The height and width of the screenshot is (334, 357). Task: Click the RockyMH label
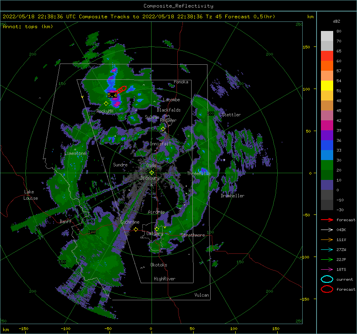(x=105, y=111)
